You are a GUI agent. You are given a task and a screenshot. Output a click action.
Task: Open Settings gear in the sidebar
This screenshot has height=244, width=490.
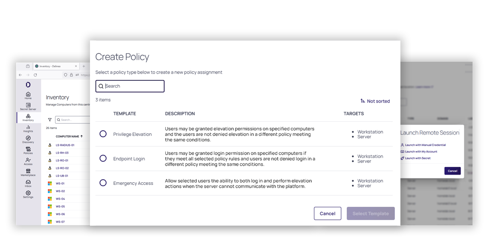pyautogui.click(x=28, y=193)
